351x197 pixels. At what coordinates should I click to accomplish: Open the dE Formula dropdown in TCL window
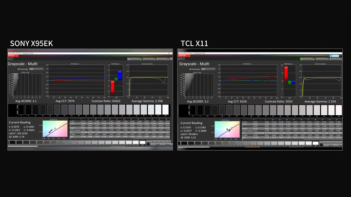(x=208, y=69)
